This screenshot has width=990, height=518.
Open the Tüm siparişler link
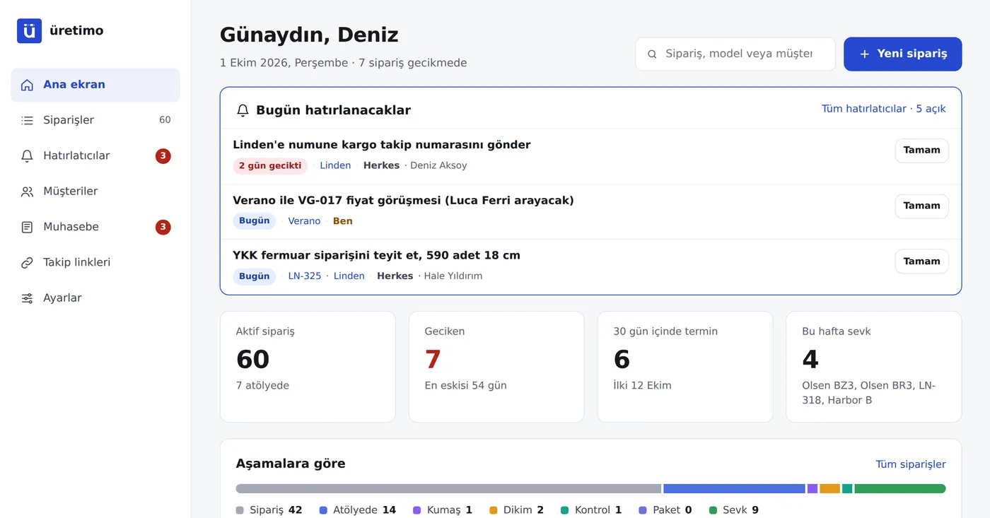[x=911, y=464]
